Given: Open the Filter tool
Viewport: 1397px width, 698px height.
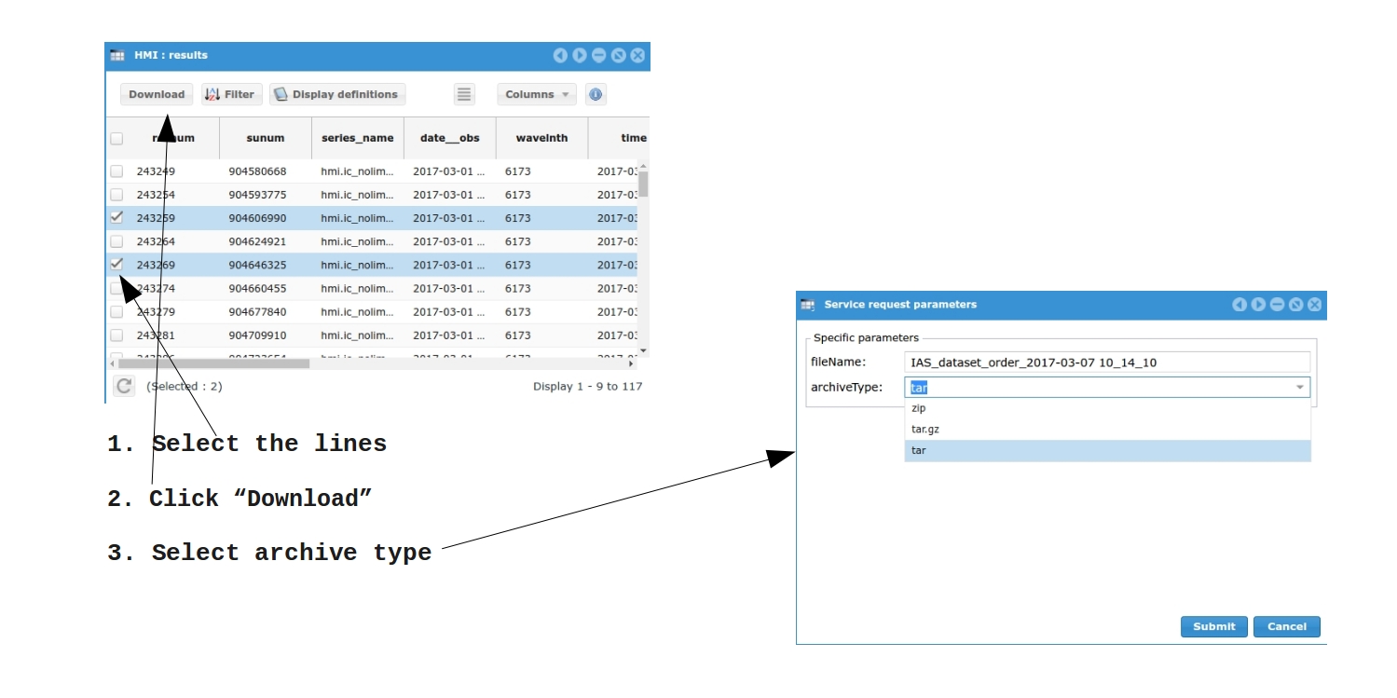Looking at the screenshot, I should pyautogui.click(x=231, y=94).
